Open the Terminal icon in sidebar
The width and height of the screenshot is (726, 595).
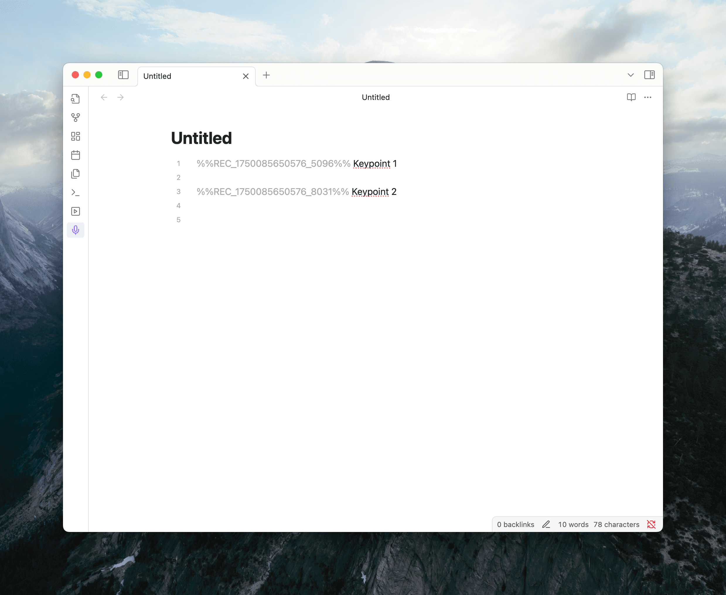(x=75, y=193)
